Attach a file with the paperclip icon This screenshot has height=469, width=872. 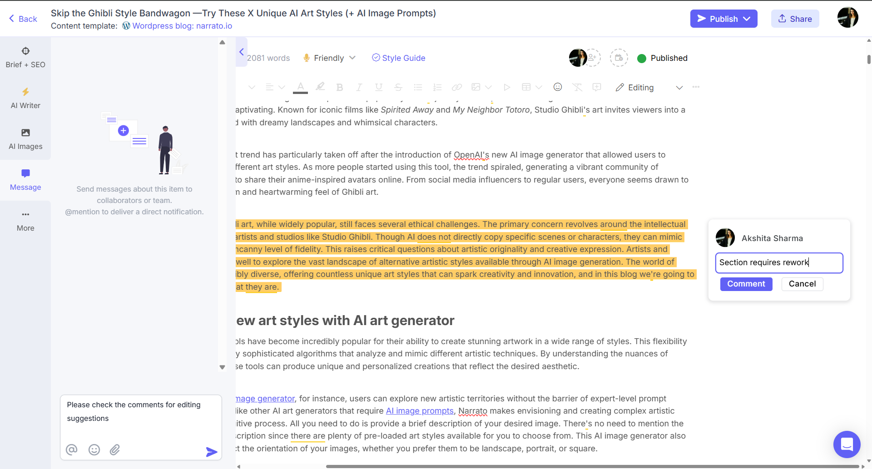(115, 450)
